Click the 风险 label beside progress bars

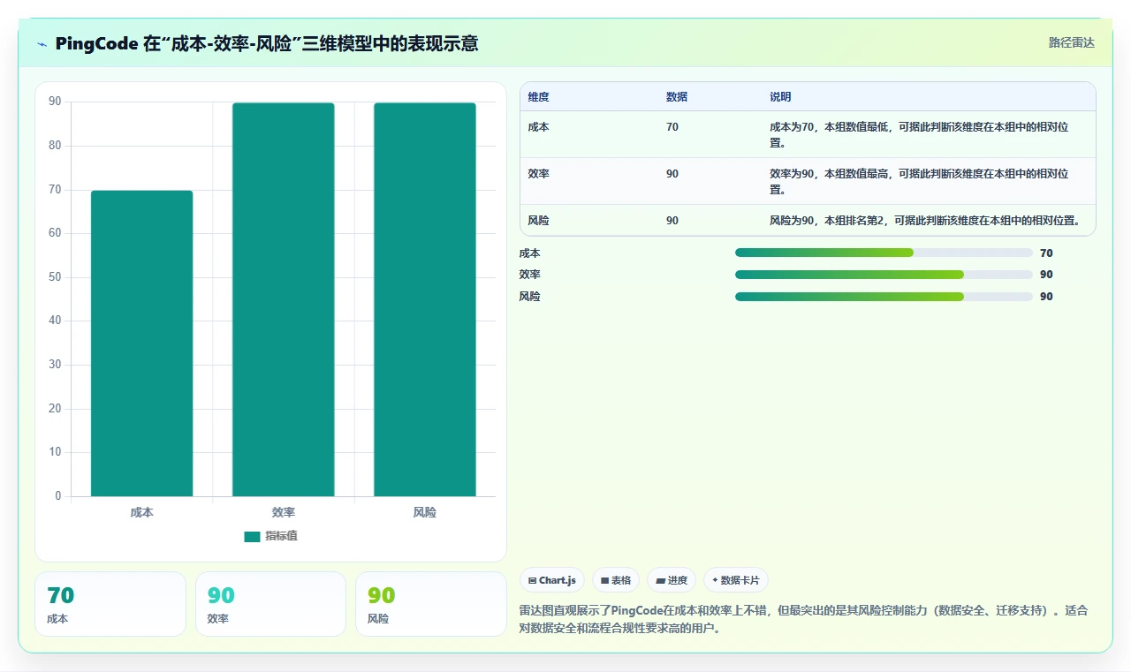pyautogui.click(x=529, y=297)
